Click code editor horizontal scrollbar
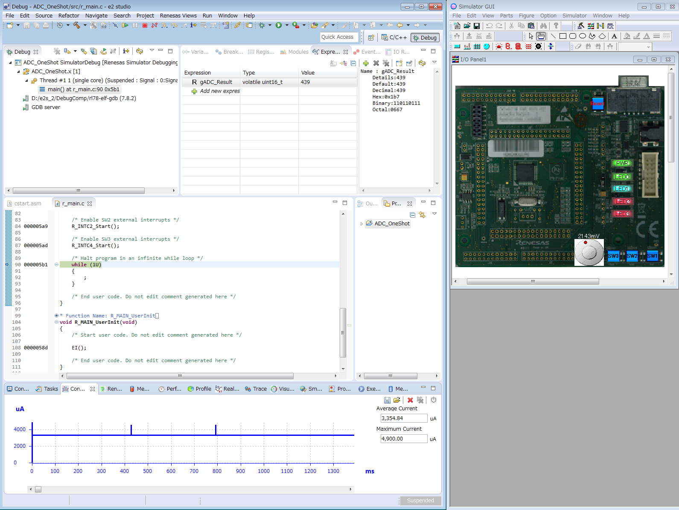Viewport: 679px width, 510px height. [180, 376]
